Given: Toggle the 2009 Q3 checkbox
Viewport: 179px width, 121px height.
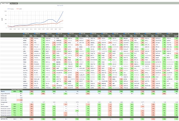Looking at the screenshot, I should point(35,34).
